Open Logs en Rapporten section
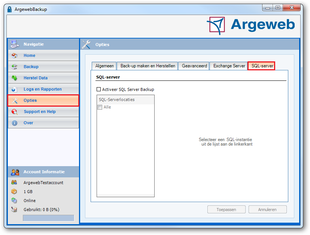 43,89
